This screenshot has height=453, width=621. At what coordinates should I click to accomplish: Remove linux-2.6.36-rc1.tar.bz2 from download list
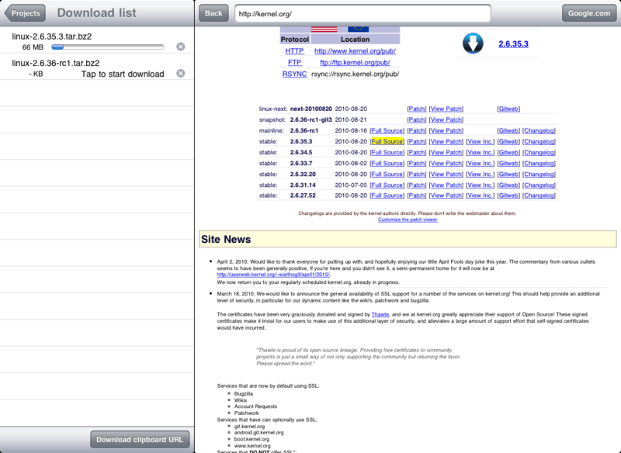coord(181,73)
